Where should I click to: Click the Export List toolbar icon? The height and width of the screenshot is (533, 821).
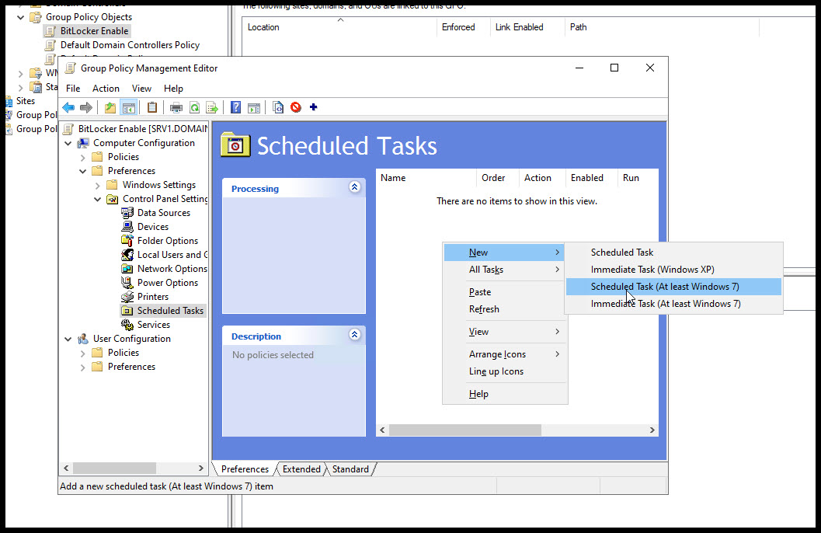(x=210, y=107)
